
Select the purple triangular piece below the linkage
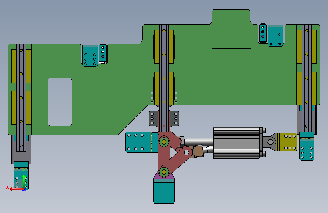click(x=164, y=178)
